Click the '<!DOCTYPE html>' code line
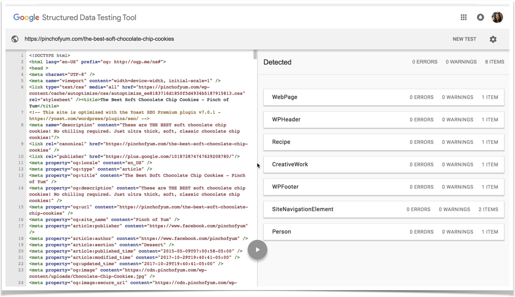 50,56
